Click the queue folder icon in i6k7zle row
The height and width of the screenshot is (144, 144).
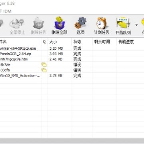tap(44, 65)
